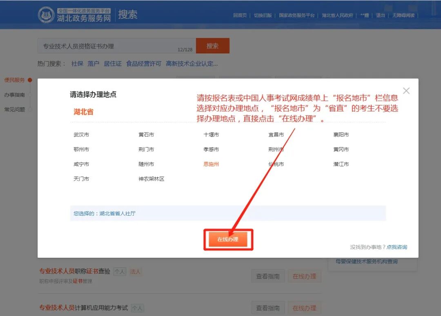Pick 仙桃市 in the dialog
Screen dimensions: 441x316
pos(276,164)
